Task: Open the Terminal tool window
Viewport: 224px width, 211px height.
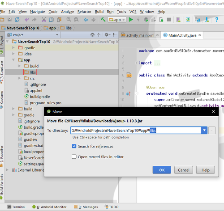Action: (x=17, y=207)
